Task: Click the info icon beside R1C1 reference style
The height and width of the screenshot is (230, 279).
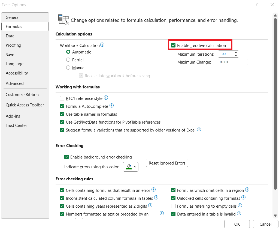Action: (106, 98)
